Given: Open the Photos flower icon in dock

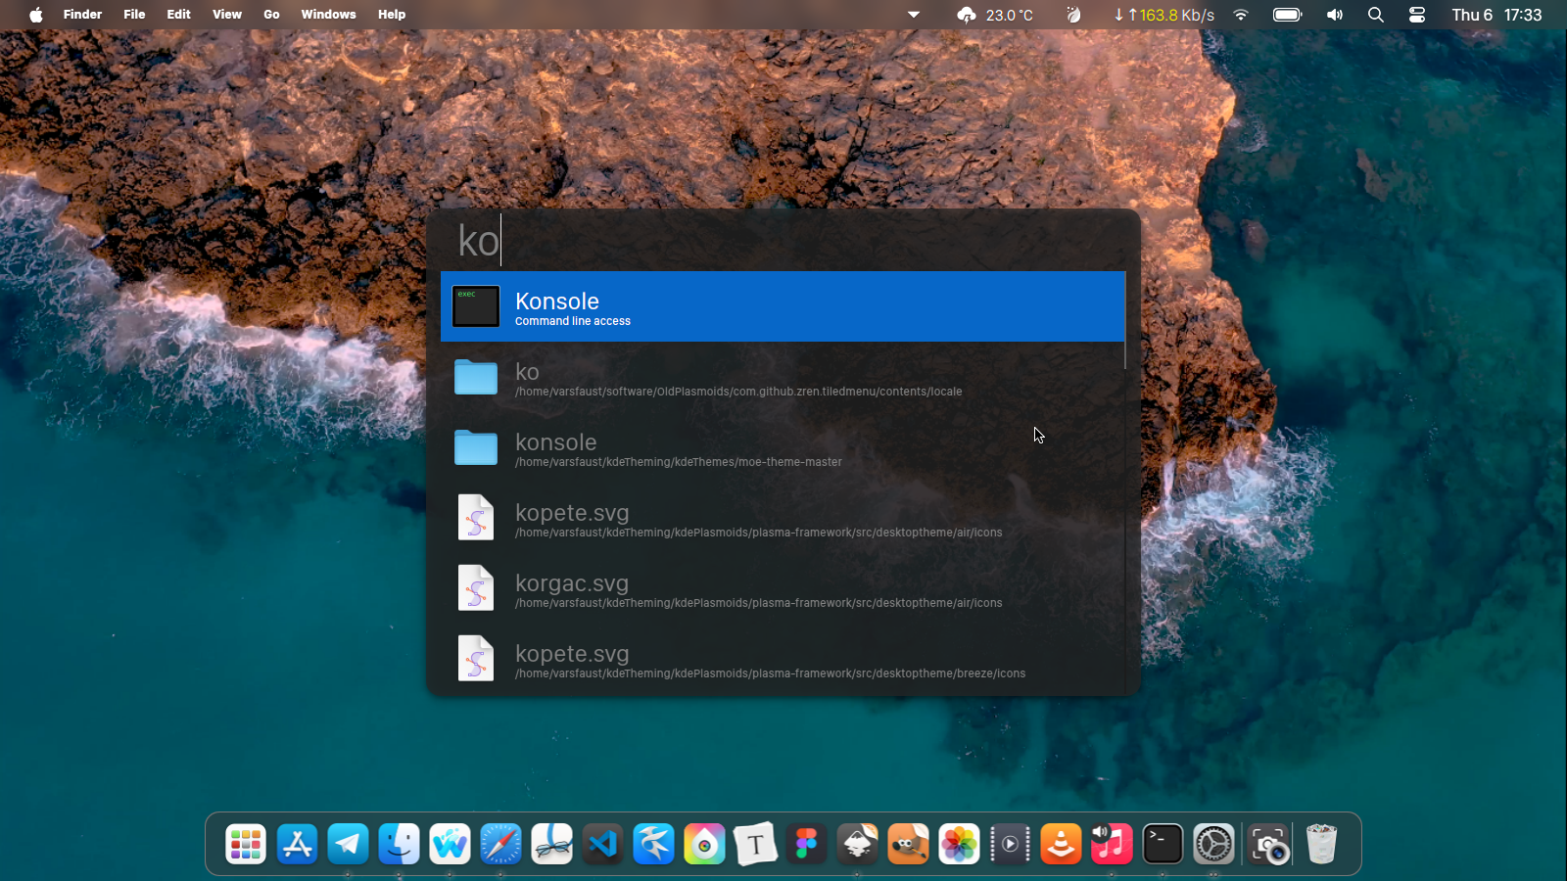Looking at the screenshot, I should pos(959,844).
